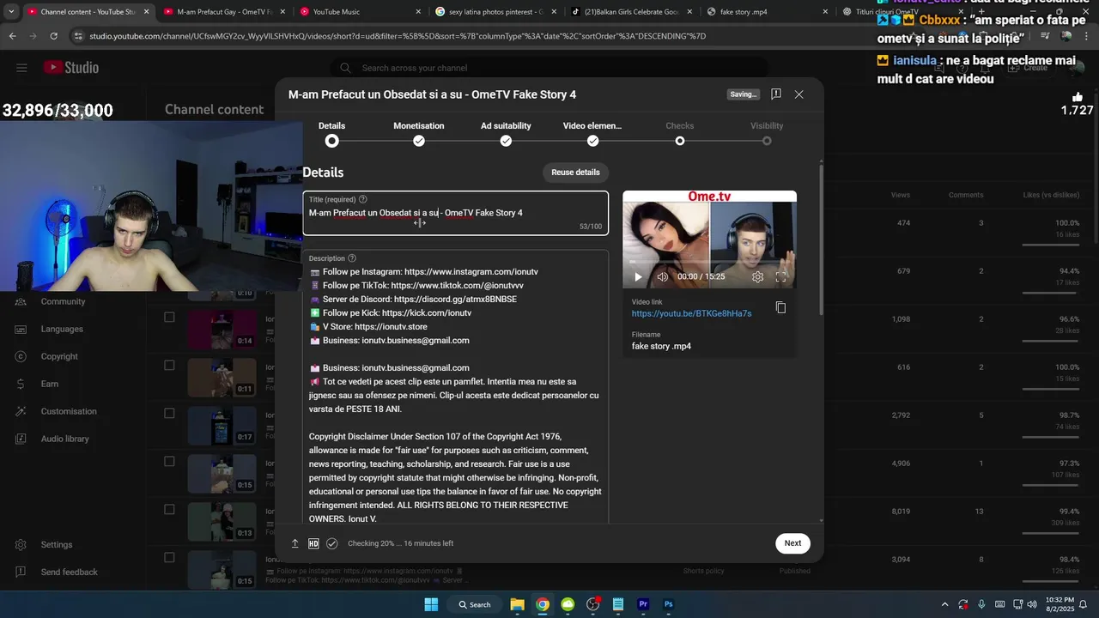The image size is (1099, 618).
Task: Focus the Search across your channel box
Action: click(x=549, y=68)
